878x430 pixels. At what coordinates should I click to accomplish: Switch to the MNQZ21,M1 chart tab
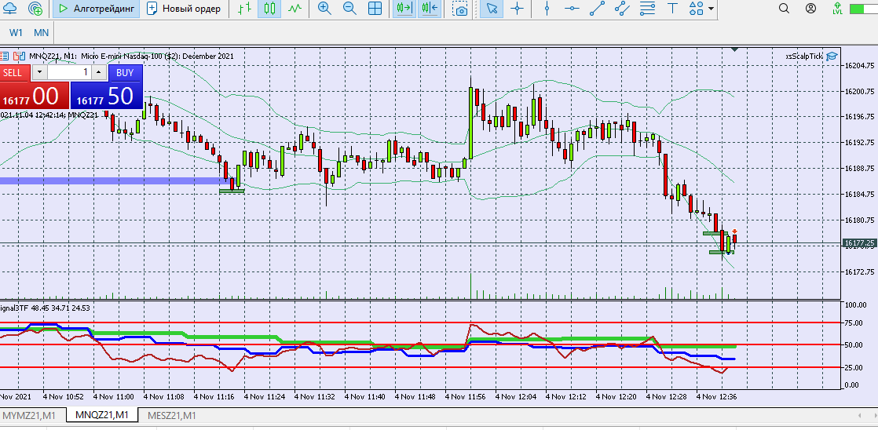click(102, 415)
